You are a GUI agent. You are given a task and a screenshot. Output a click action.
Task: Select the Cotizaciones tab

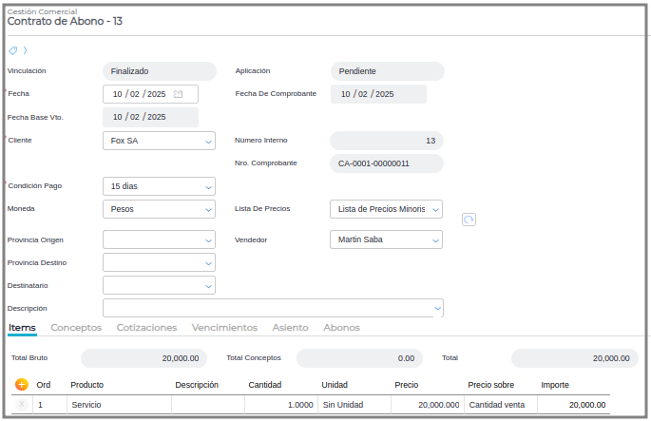click(146, 328)
